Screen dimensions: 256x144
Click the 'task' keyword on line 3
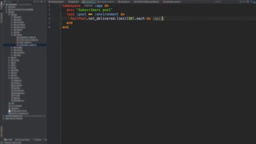point(70,14)
